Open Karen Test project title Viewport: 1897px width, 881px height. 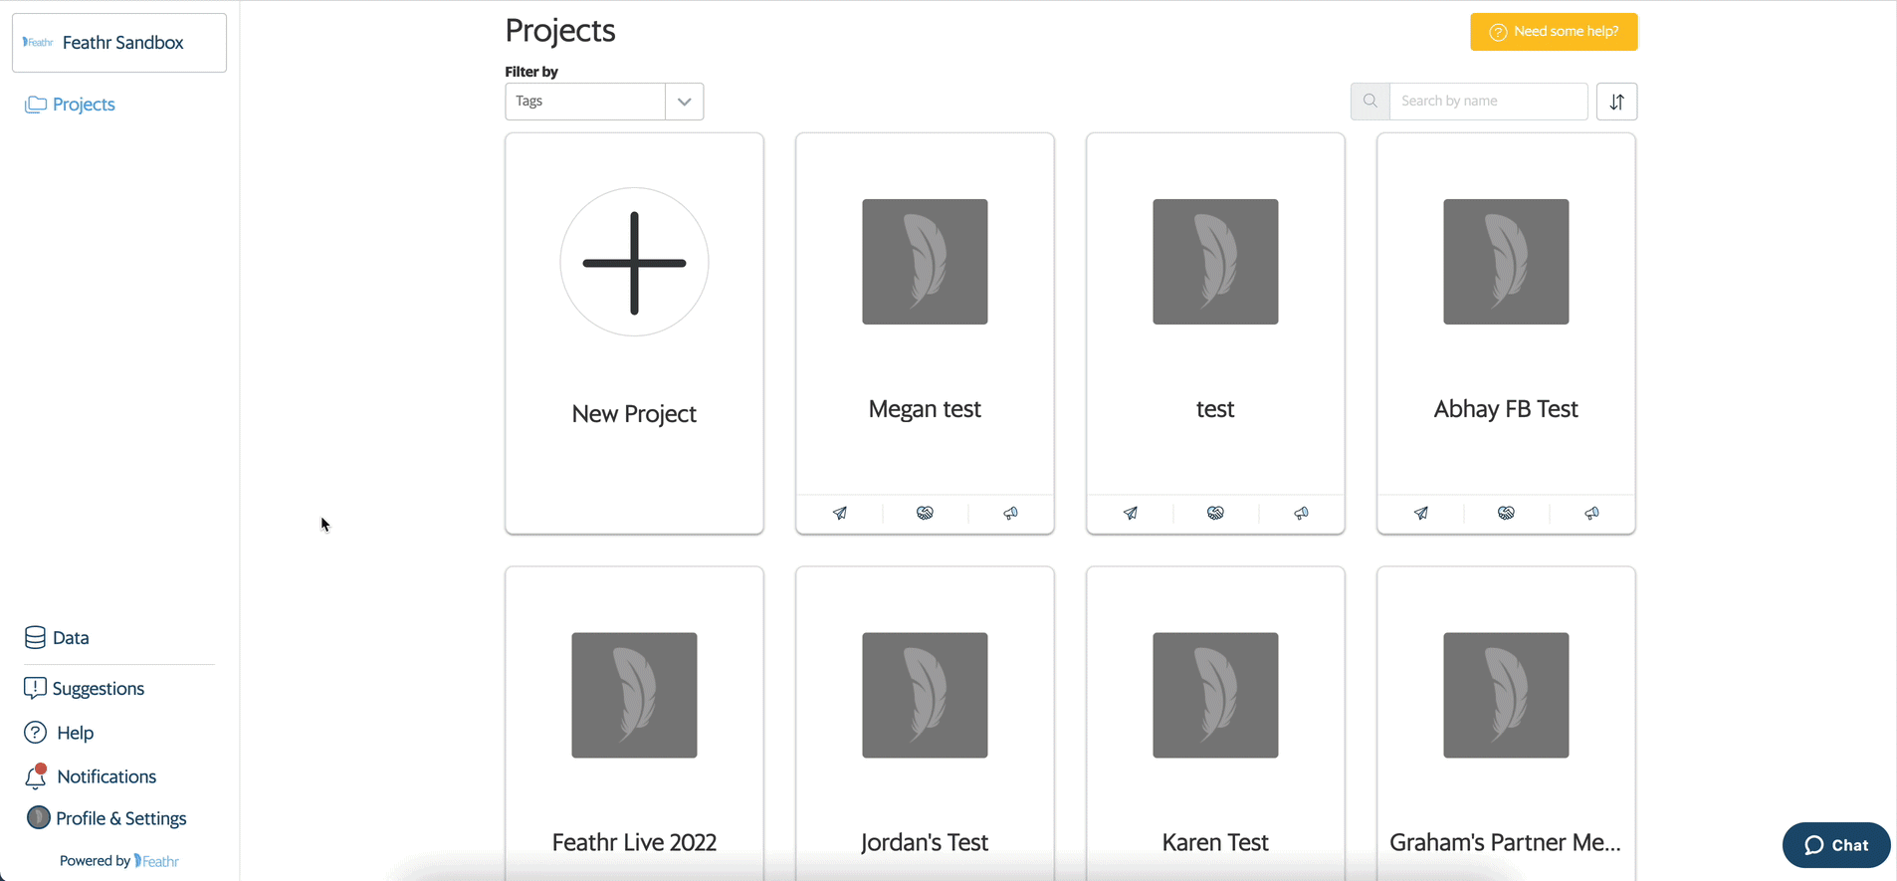click(1215, 842)
